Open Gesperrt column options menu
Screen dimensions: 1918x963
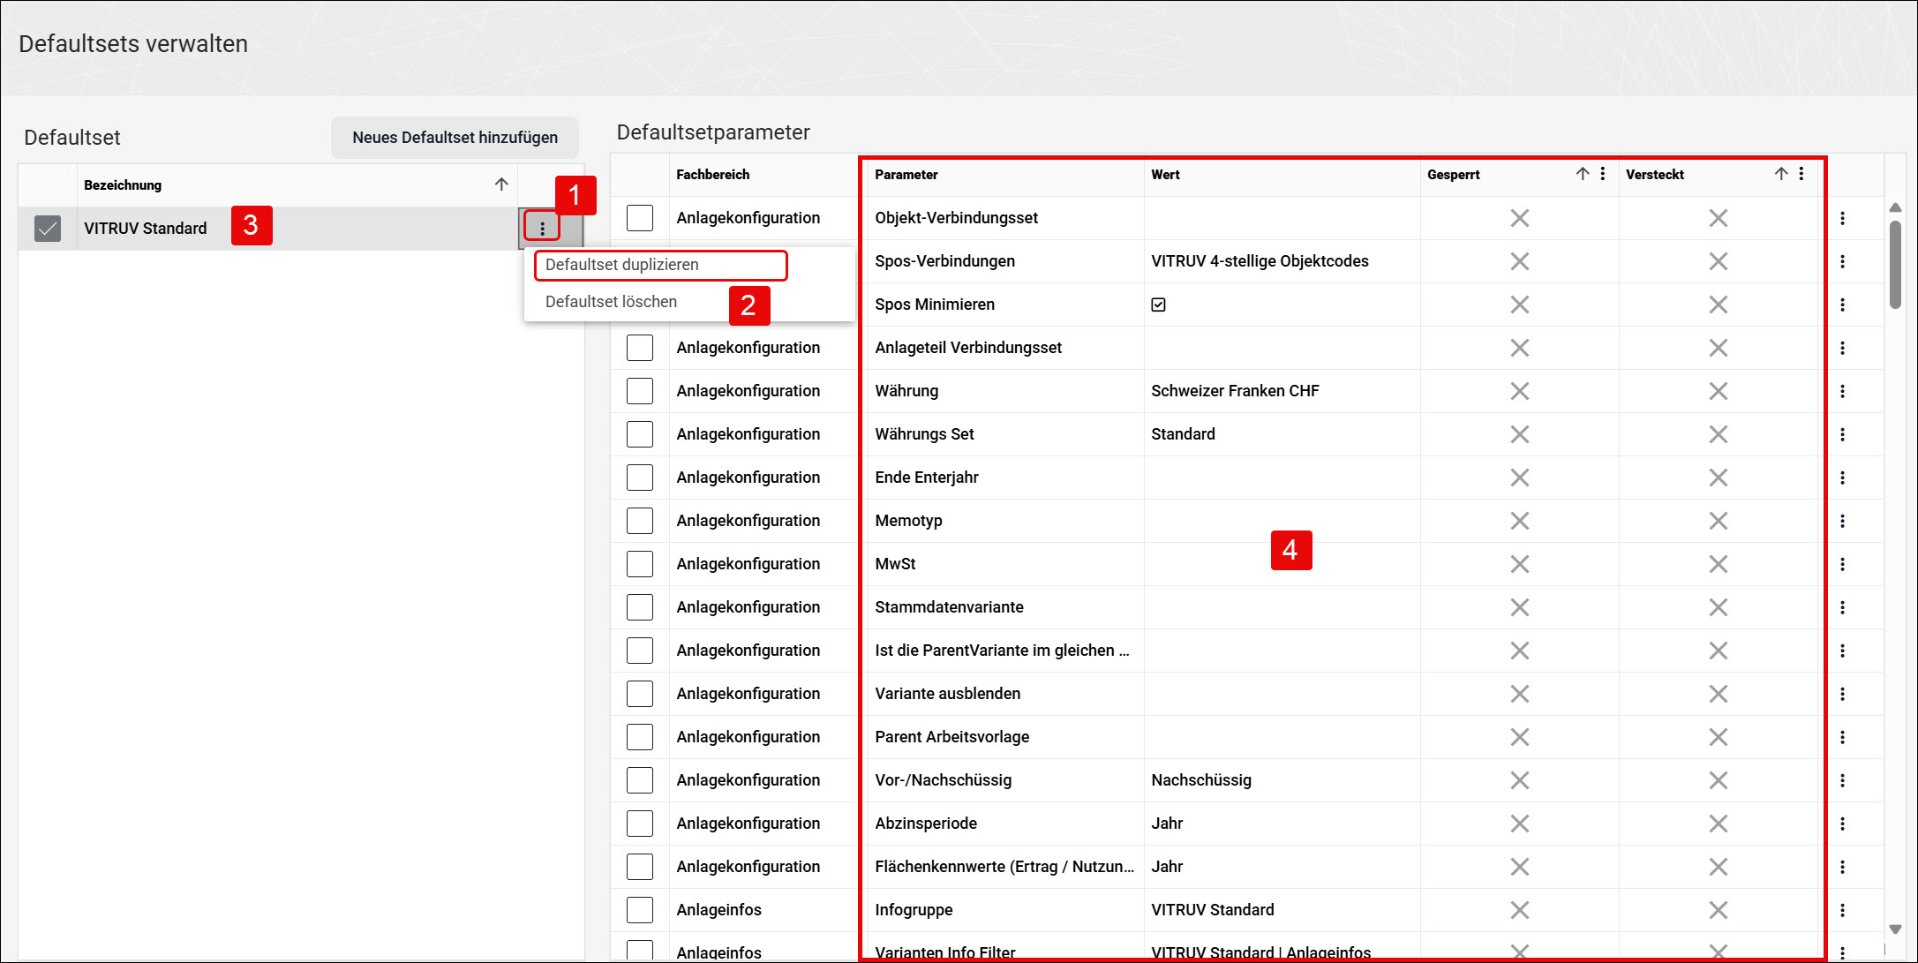point(1603,174)
